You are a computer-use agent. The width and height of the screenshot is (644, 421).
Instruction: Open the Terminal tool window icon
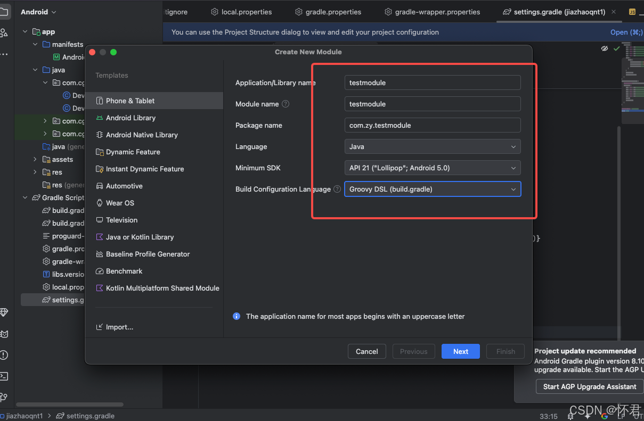[x=4, y=376]
